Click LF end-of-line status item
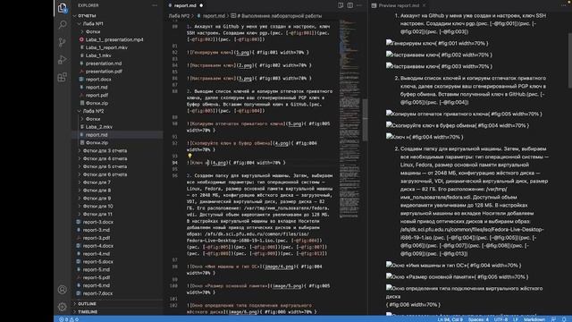Image resolution: width=572 pixels, height=322 pixels. 516,319
